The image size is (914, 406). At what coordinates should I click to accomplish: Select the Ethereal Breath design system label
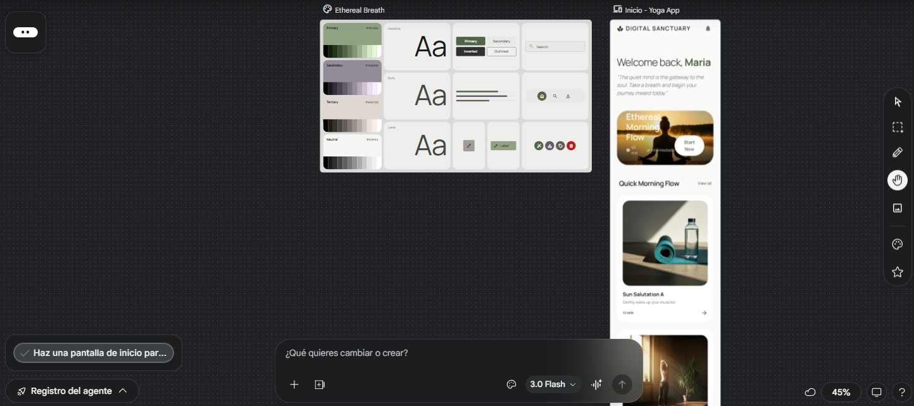(x=359, y=10)
